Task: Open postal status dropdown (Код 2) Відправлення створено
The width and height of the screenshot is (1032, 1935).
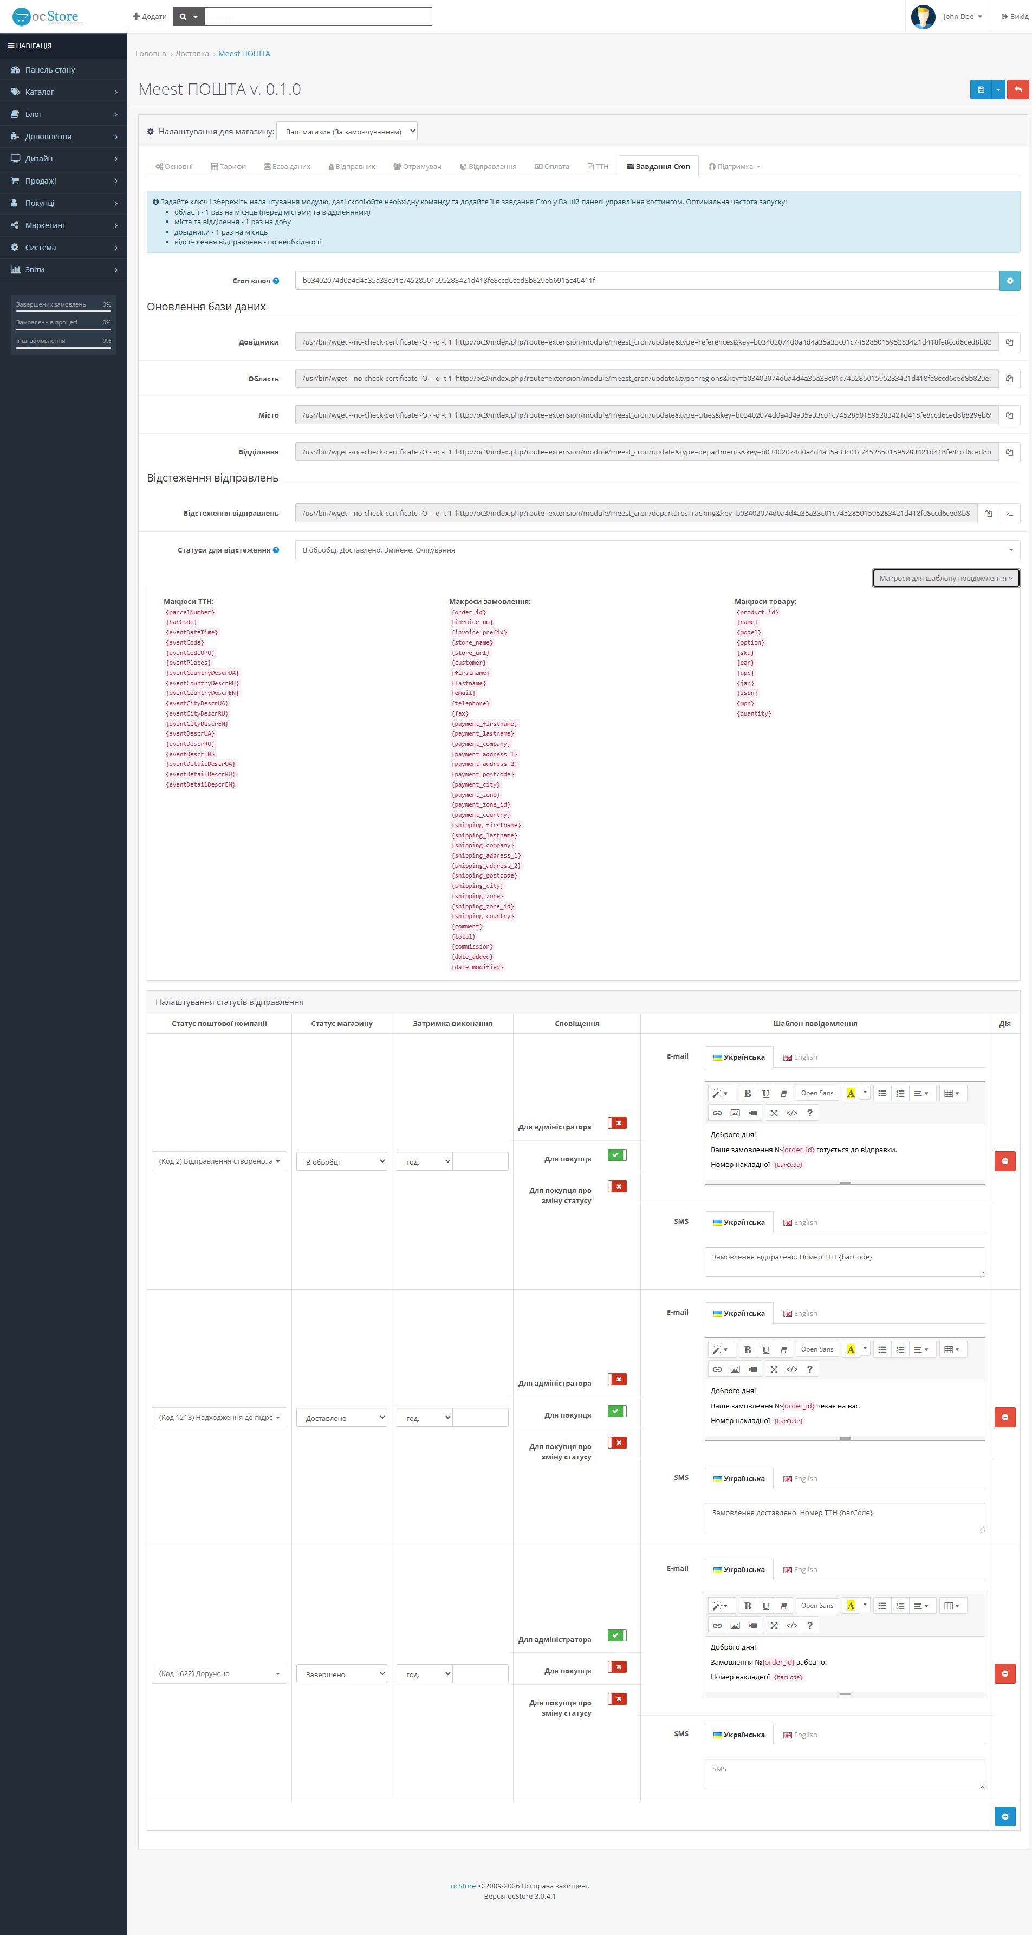Action: tap(219, 1161)
